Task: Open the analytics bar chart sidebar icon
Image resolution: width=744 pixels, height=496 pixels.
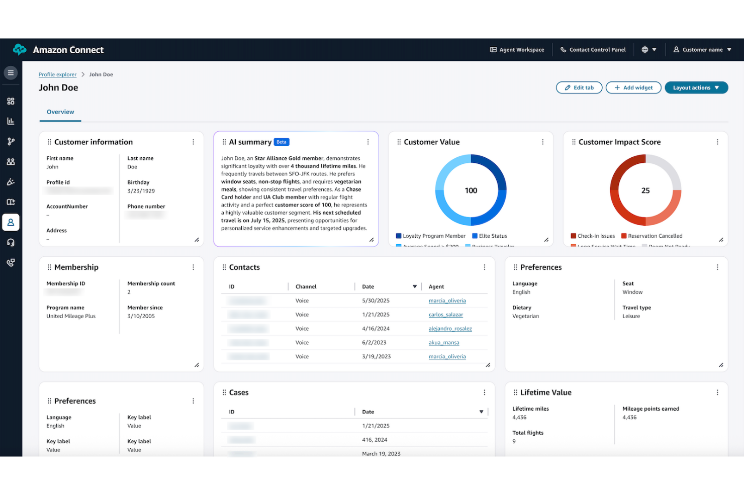Action: (x=11, y=121)
